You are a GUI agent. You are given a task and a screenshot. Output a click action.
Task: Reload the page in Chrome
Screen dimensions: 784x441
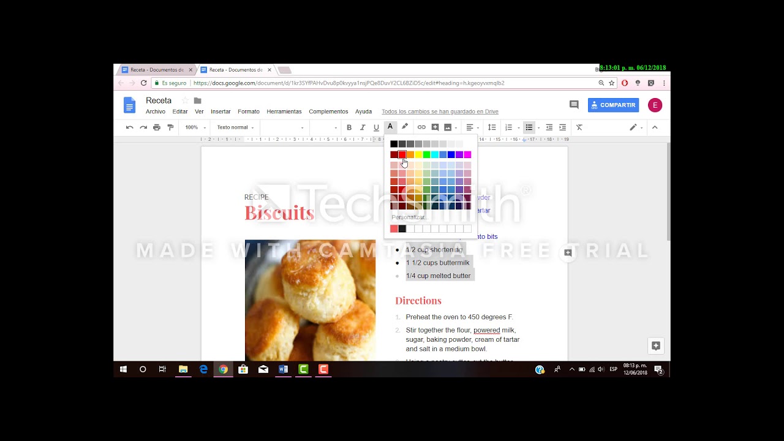pyautogui.click(x=144, y=83)
